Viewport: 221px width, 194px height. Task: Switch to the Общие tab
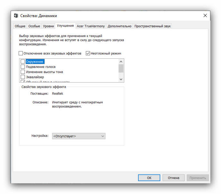pos(20,26)
